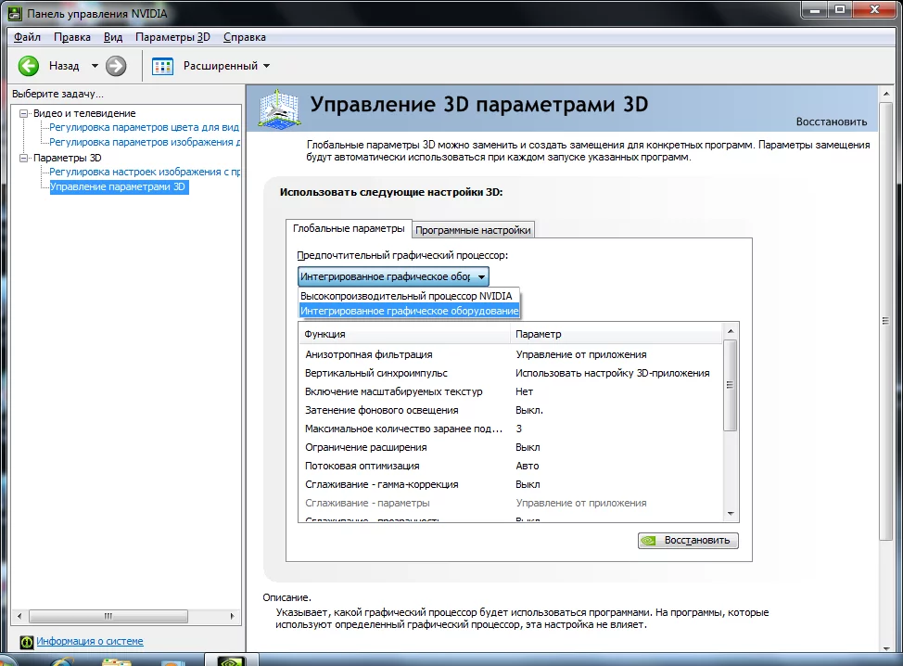The image size is (903, 666).
Task: Select the Анизотропная фильтрация row
Action: tap(510, 354)
